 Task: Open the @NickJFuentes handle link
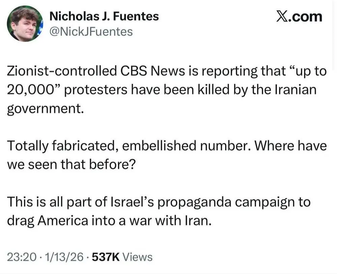click(x=91, y=32)
